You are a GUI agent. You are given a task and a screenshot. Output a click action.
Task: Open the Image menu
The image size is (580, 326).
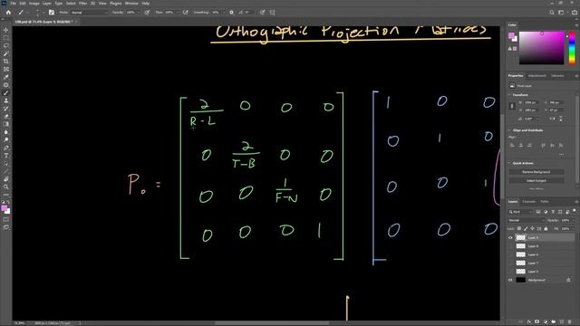click(x=34, y=4)
